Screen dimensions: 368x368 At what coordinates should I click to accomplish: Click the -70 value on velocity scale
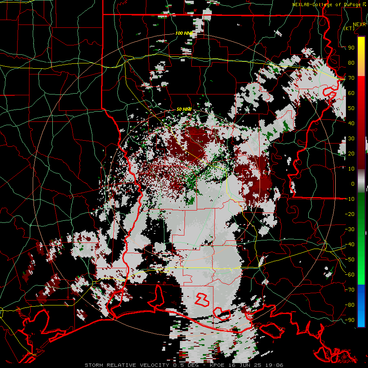pyautogui.click(x=350, y=290)
